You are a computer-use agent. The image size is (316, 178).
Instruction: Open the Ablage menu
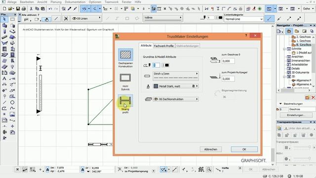pos(12,2)
